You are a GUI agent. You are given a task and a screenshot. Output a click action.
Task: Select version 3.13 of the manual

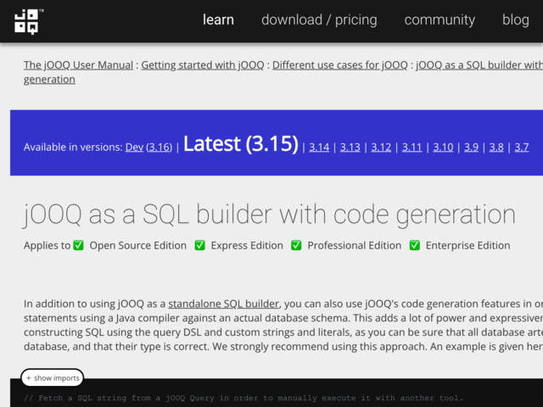(350, 147)
